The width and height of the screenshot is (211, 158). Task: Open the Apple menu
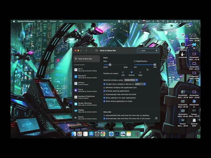tap(14, 21)
